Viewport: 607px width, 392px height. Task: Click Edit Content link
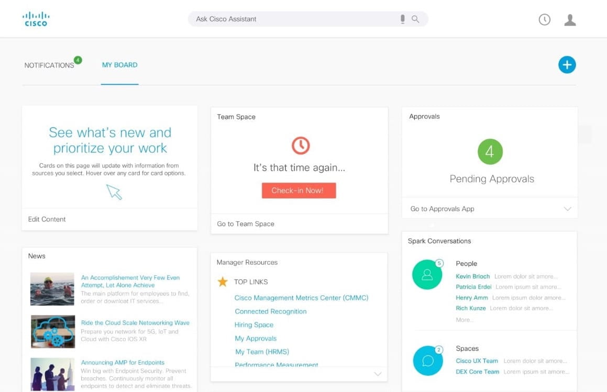(47, 219)
